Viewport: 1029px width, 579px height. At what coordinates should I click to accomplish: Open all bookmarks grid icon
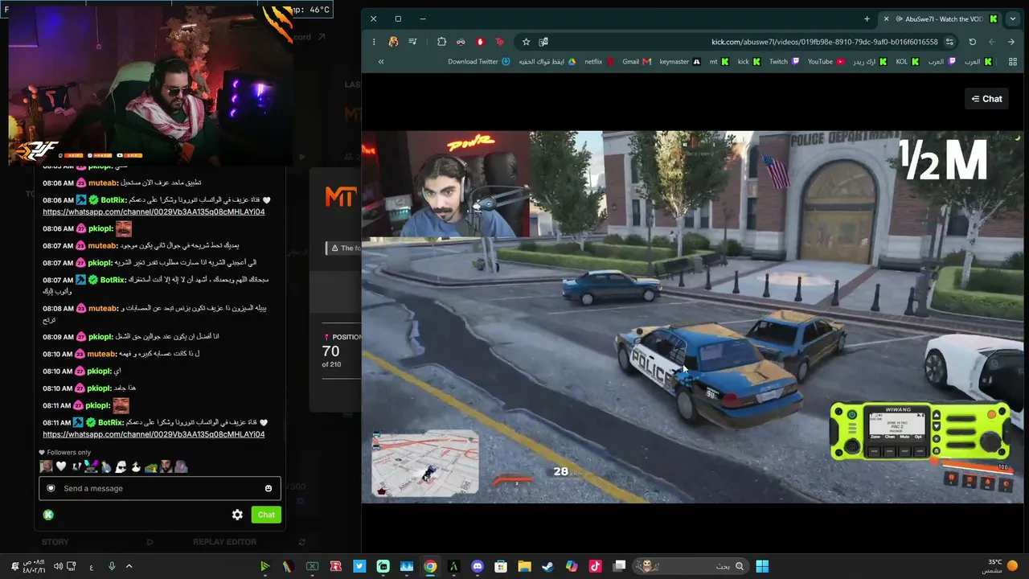(1011, 62)
